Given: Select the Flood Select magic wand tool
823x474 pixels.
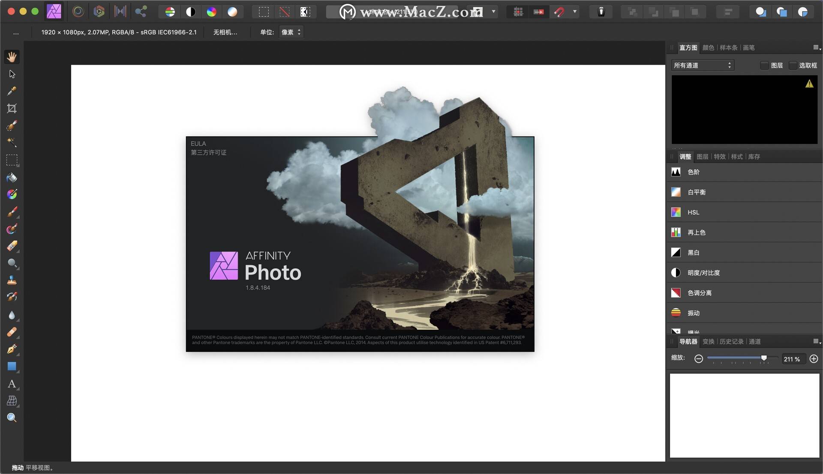Looking at the screenshot, I should pyautogui.click(x=12, y=142).
